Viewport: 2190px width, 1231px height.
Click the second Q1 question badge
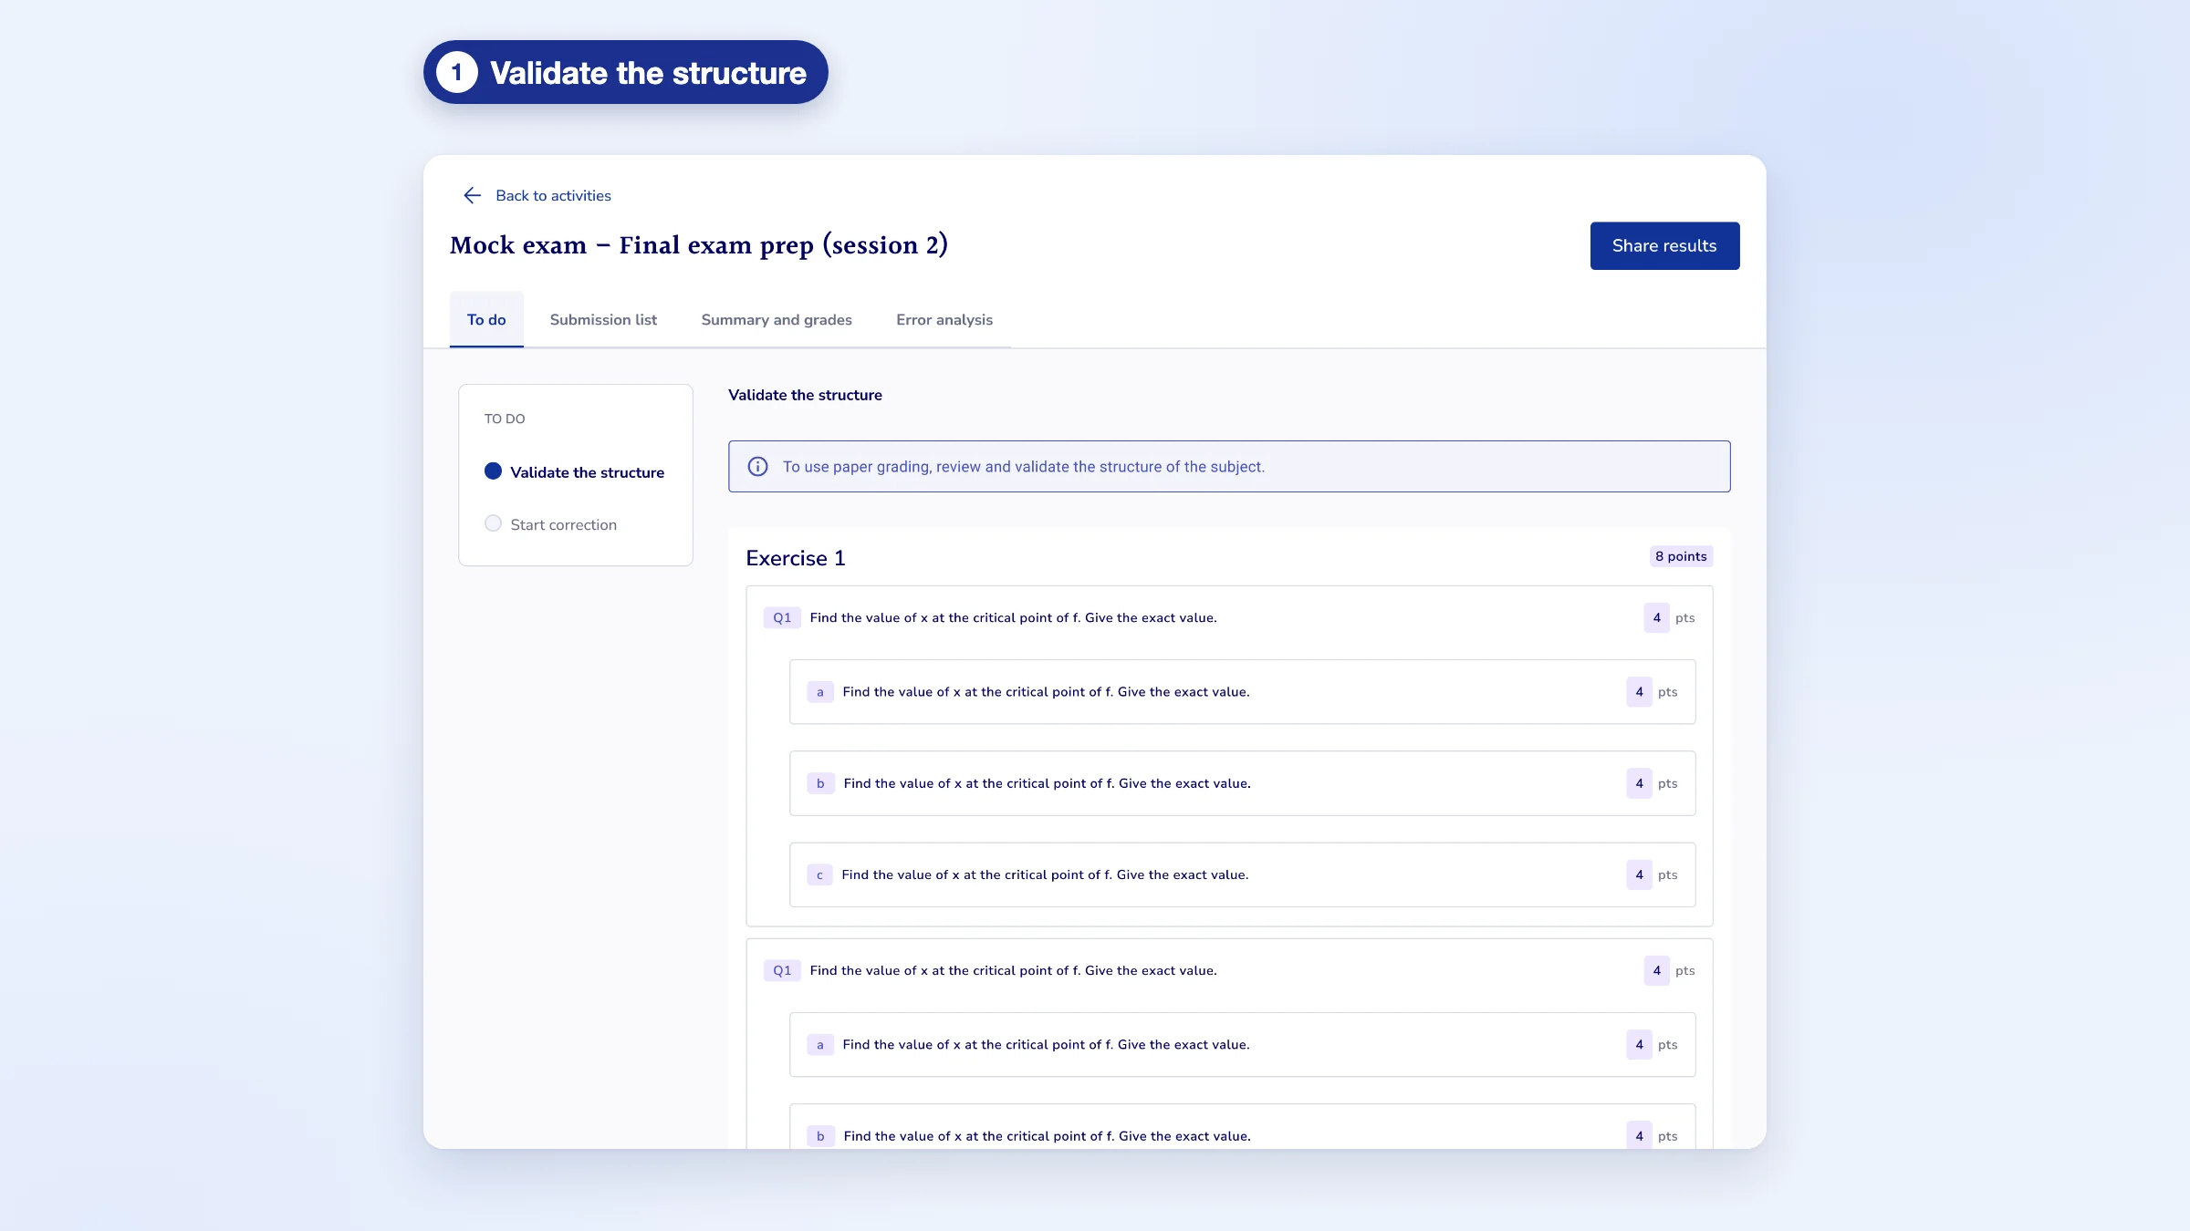point(782,970)
